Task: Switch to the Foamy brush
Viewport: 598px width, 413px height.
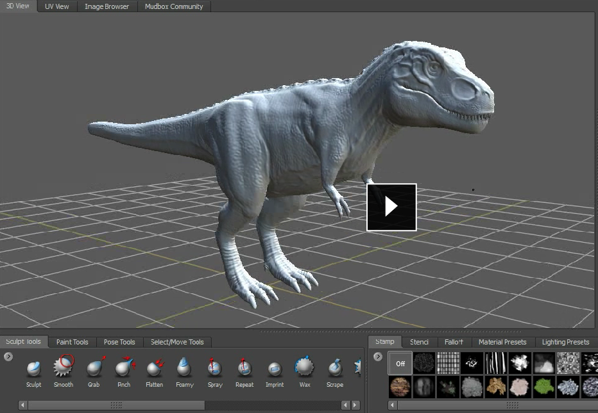Action: tap(184, 368)
